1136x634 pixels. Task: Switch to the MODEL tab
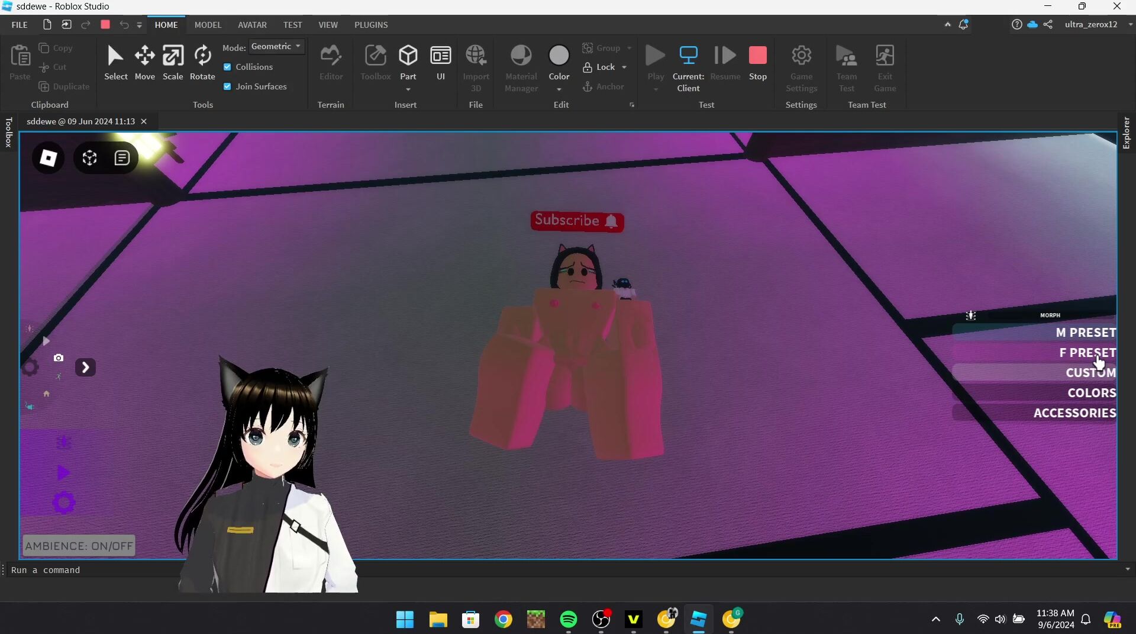(208, 25)
